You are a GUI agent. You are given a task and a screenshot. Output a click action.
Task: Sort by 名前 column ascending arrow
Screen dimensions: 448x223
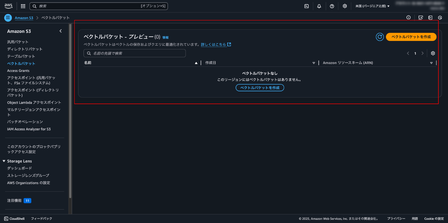coord(196,63)
